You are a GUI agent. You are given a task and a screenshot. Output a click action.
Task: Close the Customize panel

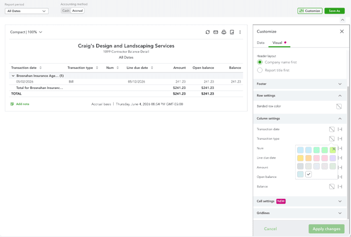coord(342,32)
